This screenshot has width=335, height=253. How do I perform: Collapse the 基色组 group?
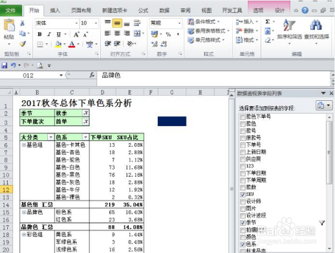pyautogui.click(x=24, y=145)
